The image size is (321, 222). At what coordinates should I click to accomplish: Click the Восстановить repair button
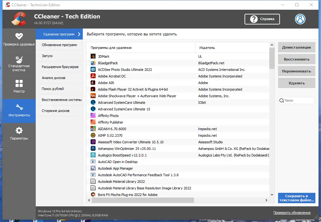297,59
